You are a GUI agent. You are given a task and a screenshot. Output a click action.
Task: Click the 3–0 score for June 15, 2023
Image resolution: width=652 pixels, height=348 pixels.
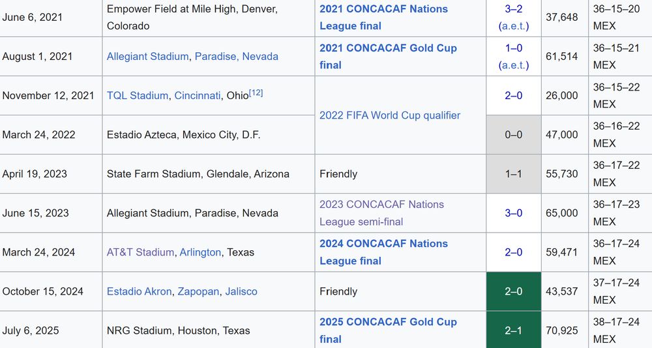click(514, 213)
